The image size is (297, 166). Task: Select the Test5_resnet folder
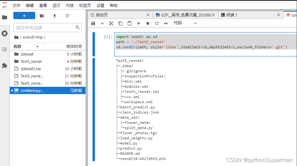48,61
